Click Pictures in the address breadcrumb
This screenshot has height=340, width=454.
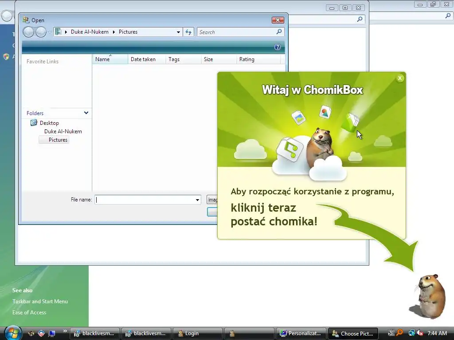tap(128, 32)
